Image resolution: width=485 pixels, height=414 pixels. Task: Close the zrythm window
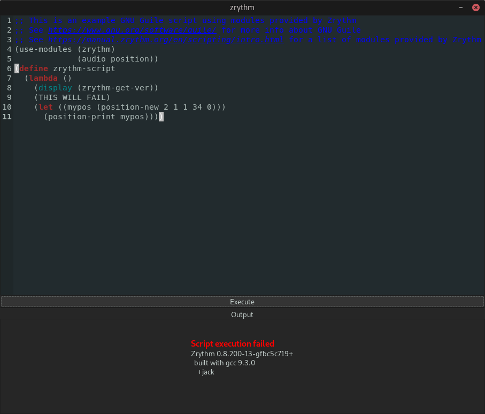(475, 7)
